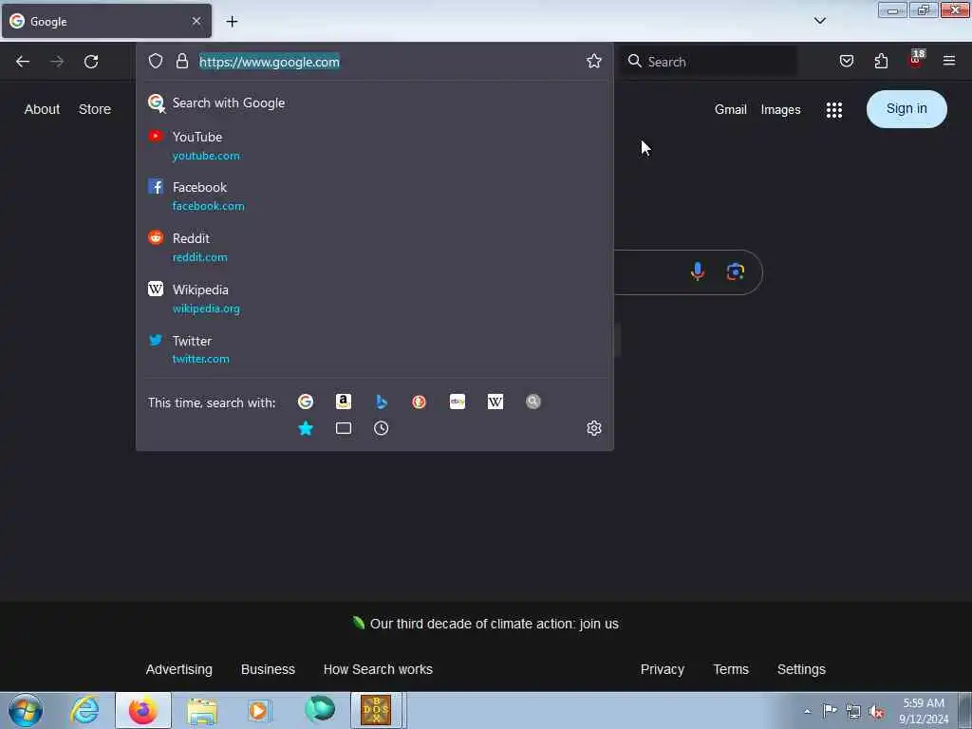The width and height of the screenshot is (972, 729).
Task: Show hidden system tray icons
Action: click(807, 712)
